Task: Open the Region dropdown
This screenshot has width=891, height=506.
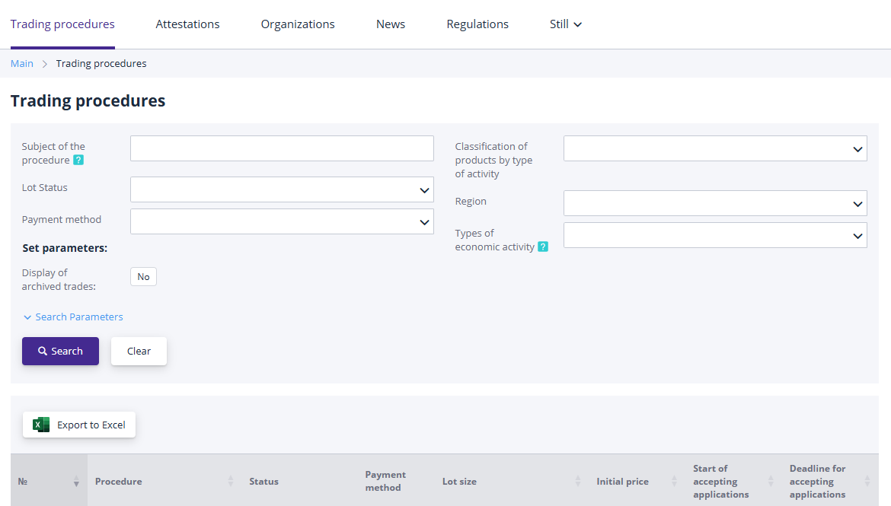Action: point(714,203)
